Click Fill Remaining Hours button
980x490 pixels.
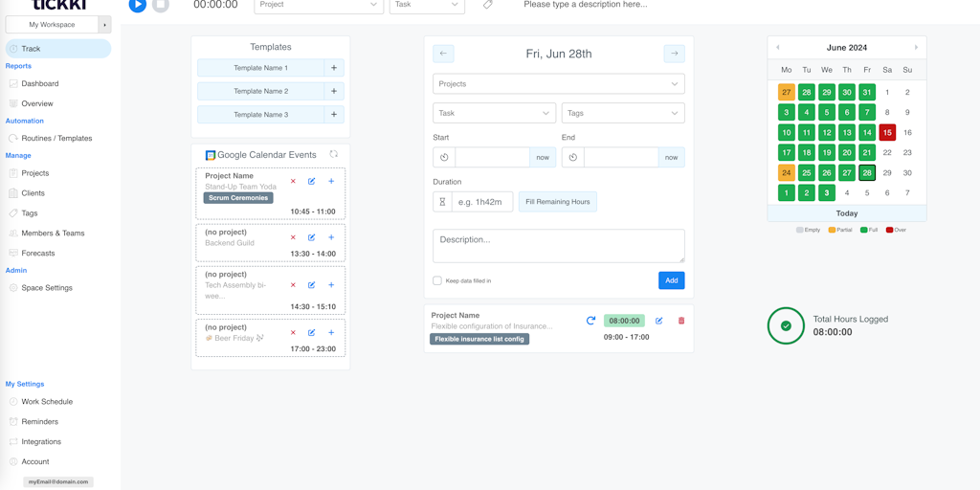558,202
